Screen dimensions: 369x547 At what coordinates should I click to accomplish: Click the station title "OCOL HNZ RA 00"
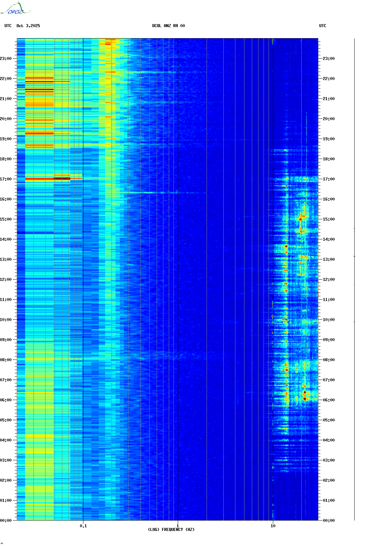point(168,26)
